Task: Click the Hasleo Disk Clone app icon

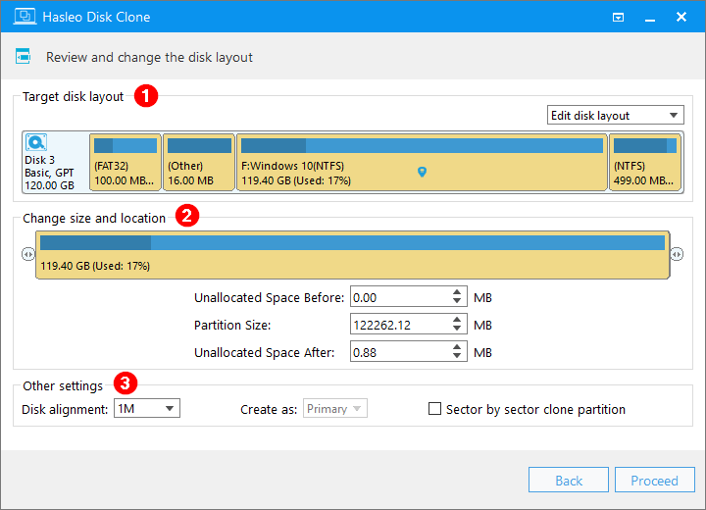Action: point(25,17)
